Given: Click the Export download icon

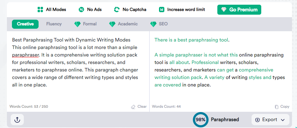Looking at the screenshot, I should pyautogui.click(x=257, y=120).
